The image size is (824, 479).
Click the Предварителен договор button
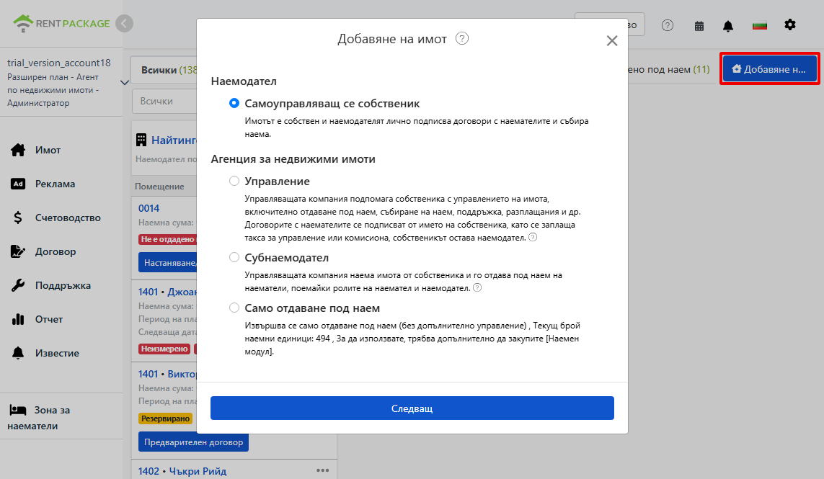pyautogui.click(x=193, y=442)
